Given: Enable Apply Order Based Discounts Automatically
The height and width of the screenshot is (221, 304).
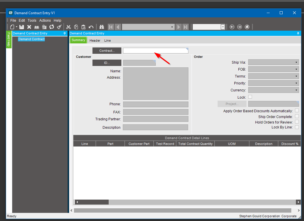Looking at the screenshot, I should point(297,110).
